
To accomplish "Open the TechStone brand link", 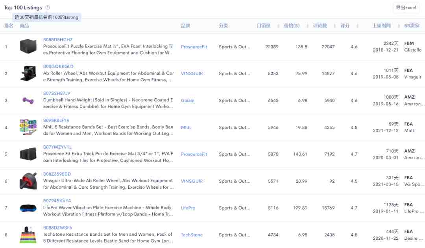I will (192, 235).
